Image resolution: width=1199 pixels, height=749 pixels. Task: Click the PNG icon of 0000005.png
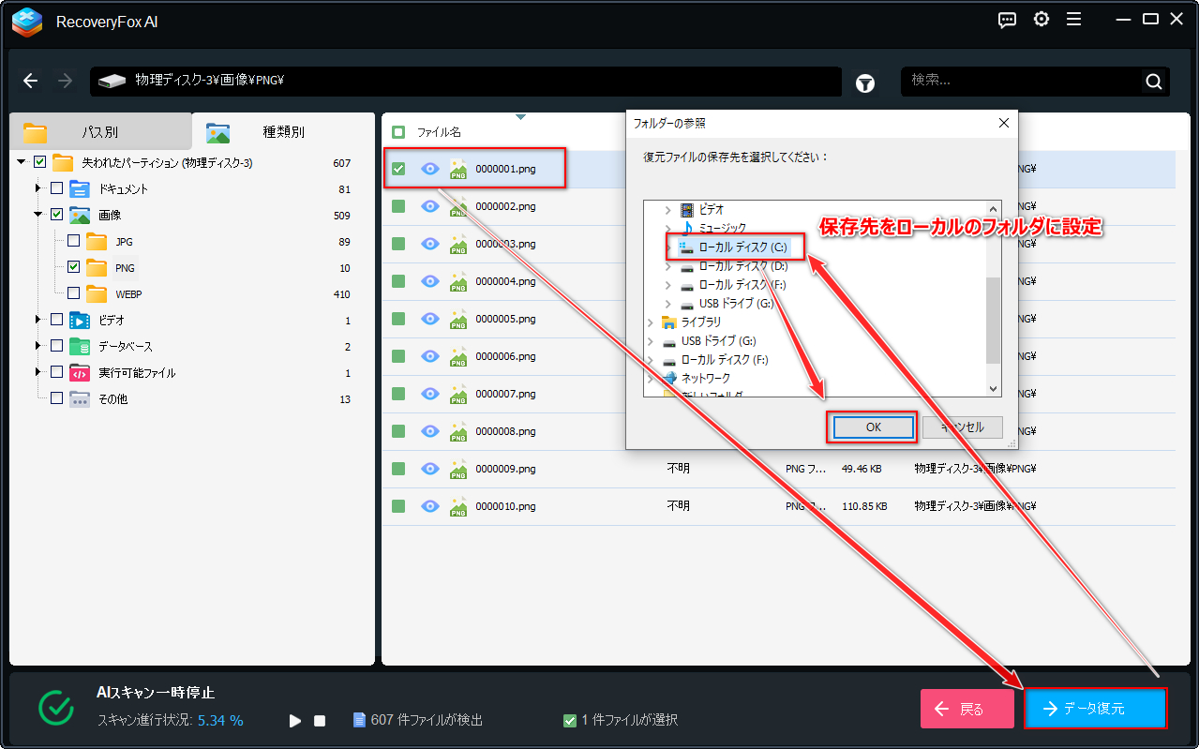pos(458,319)
